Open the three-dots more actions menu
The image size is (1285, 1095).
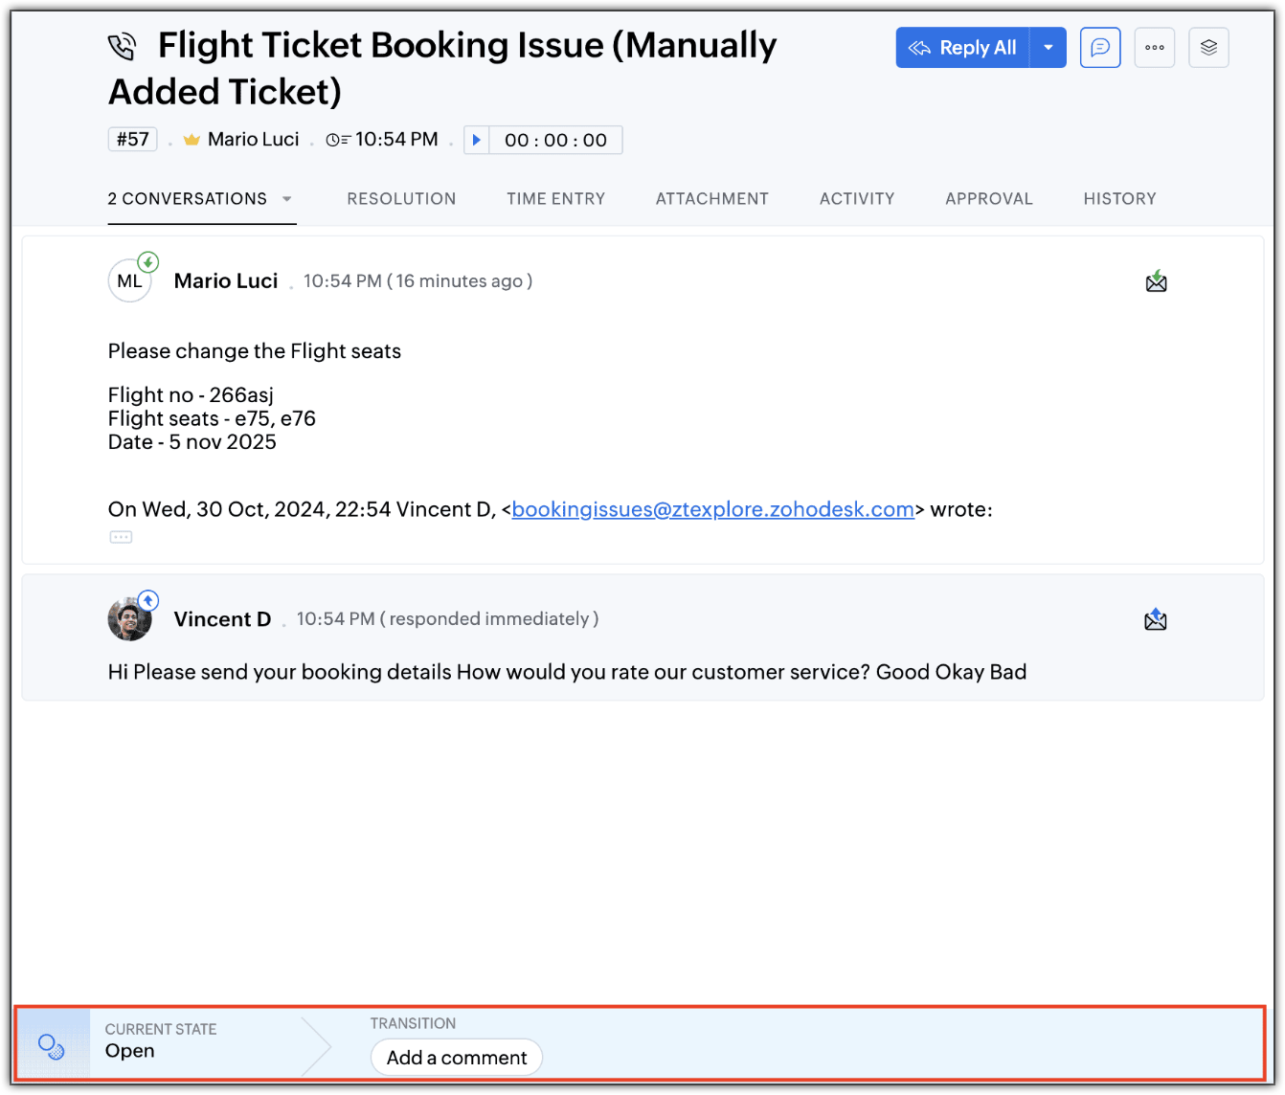click(1155, 48)
